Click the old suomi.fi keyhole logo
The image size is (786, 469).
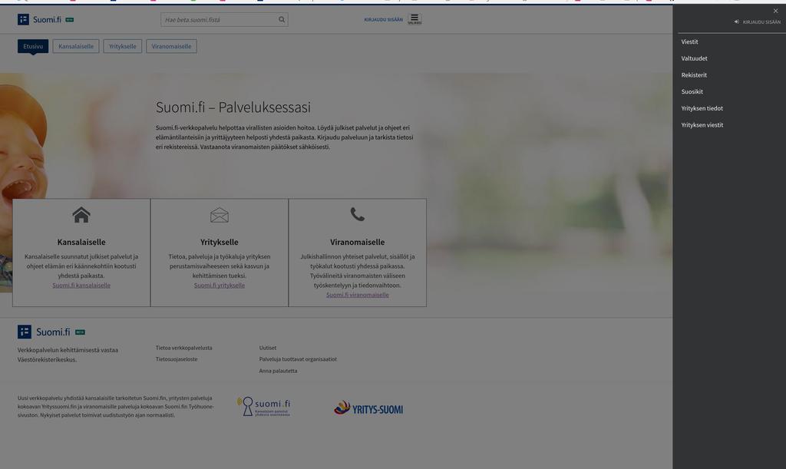tap(264, 406)
